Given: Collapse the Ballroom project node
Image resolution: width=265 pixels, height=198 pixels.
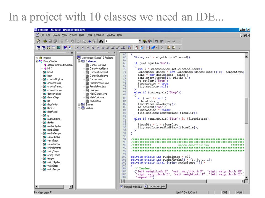Looking at the screenshot, I should 79,61.
